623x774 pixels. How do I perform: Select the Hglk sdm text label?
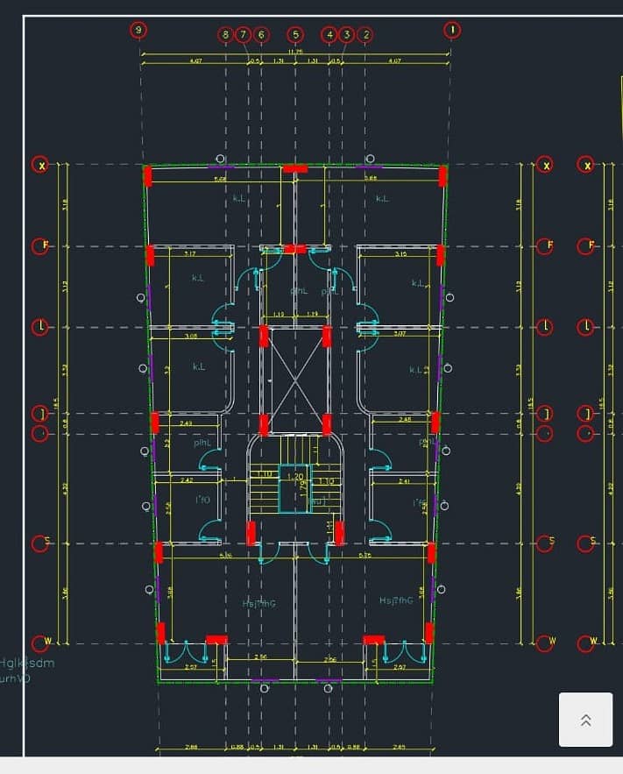pyautogui.click(x=27, y=663)
